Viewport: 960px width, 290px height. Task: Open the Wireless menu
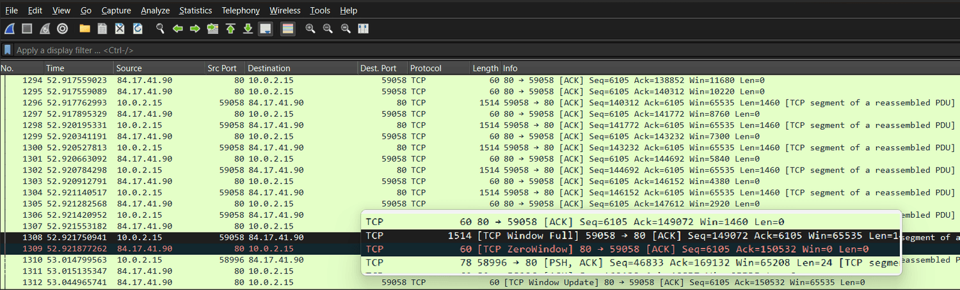pos(285,10)
